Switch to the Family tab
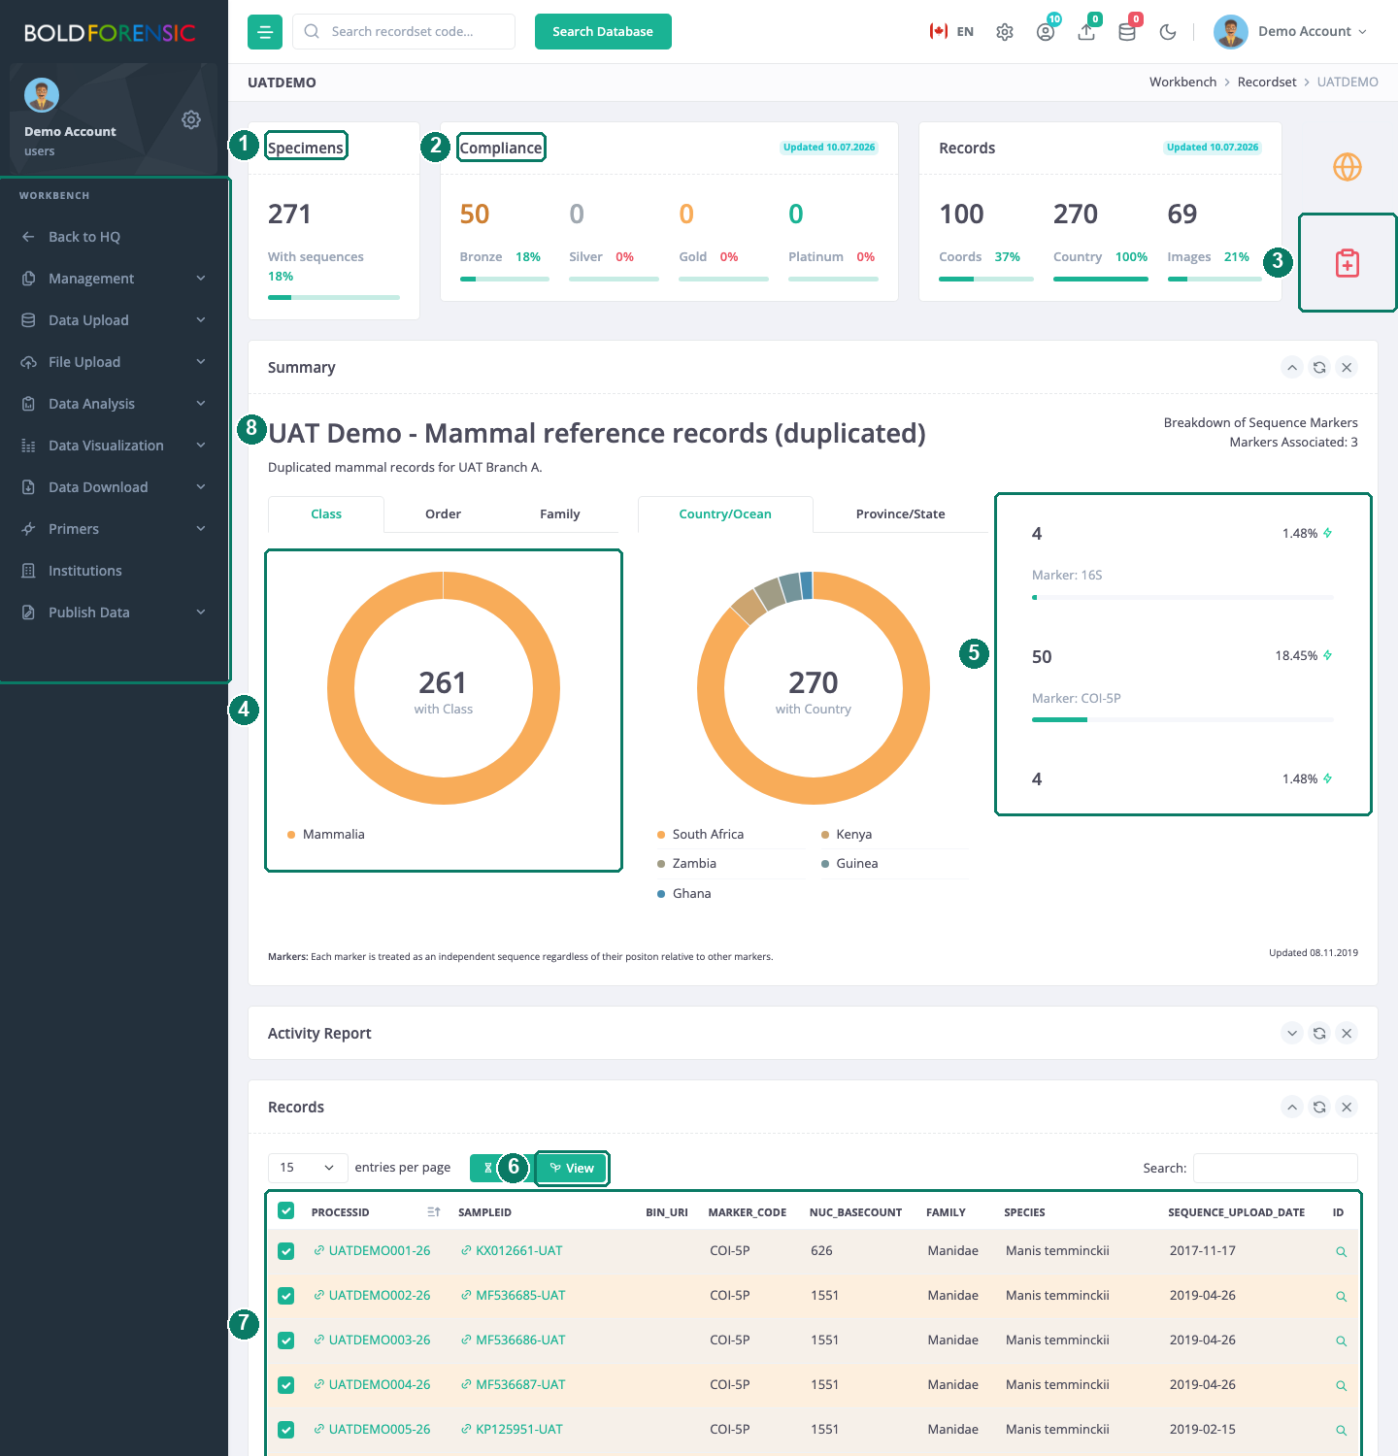 point(560,514)
